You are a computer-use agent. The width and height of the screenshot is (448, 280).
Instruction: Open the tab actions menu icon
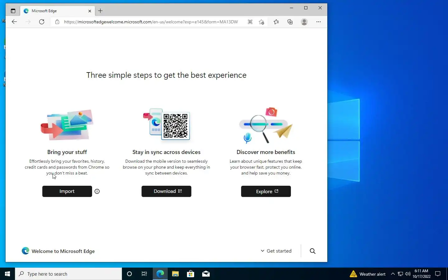13,11
